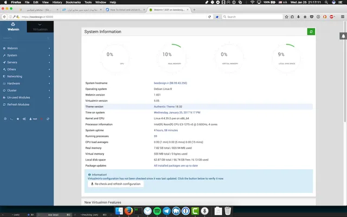This screenshot has height=217, width=347.
Task: Expand the Cluster sidebar category
Action: point(27,91)
